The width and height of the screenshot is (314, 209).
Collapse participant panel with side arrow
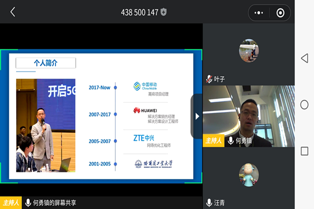coord(197,116)
